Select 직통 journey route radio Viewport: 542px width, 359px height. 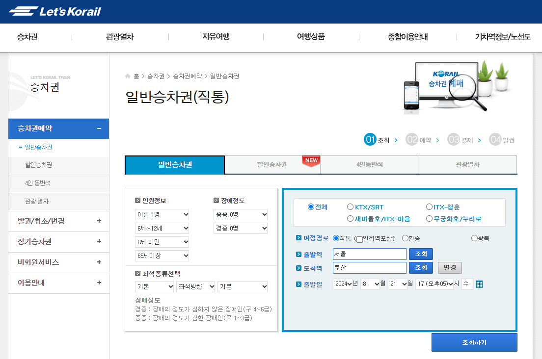(336, 238)
